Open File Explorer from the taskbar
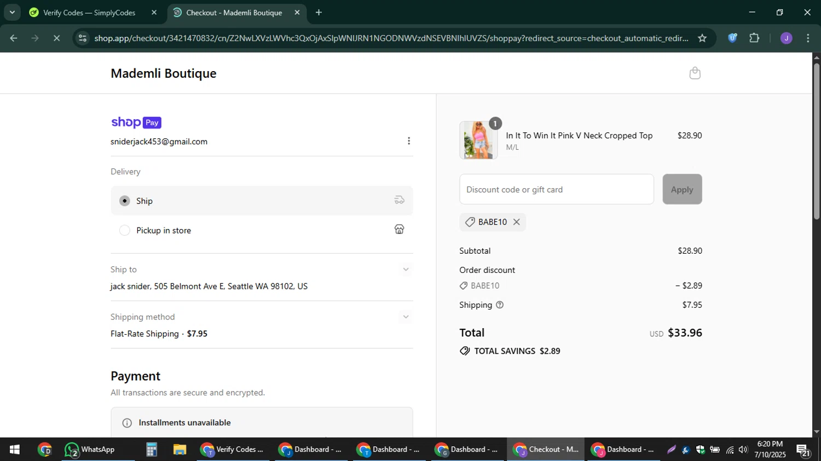Screen dimensions: 821x461 coord(180,450)
